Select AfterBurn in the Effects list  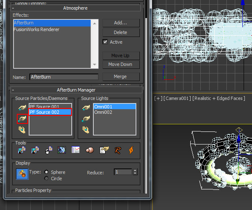tap(52, 23)
